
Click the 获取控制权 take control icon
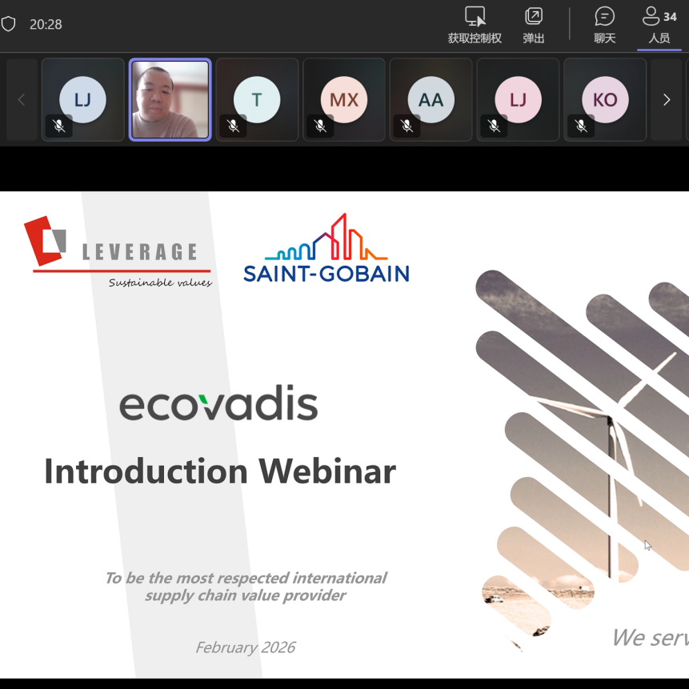point(475,17)
